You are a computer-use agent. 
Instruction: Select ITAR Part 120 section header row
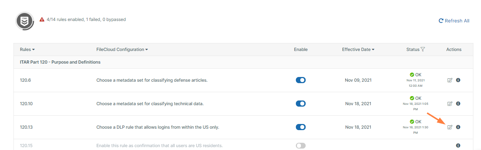point(60,62)
